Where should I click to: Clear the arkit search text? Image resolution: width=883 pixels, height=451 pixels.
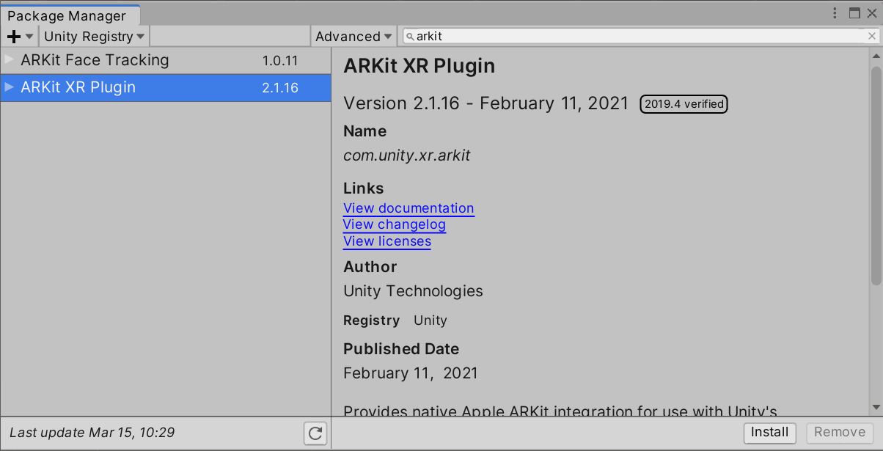(872, 36)
